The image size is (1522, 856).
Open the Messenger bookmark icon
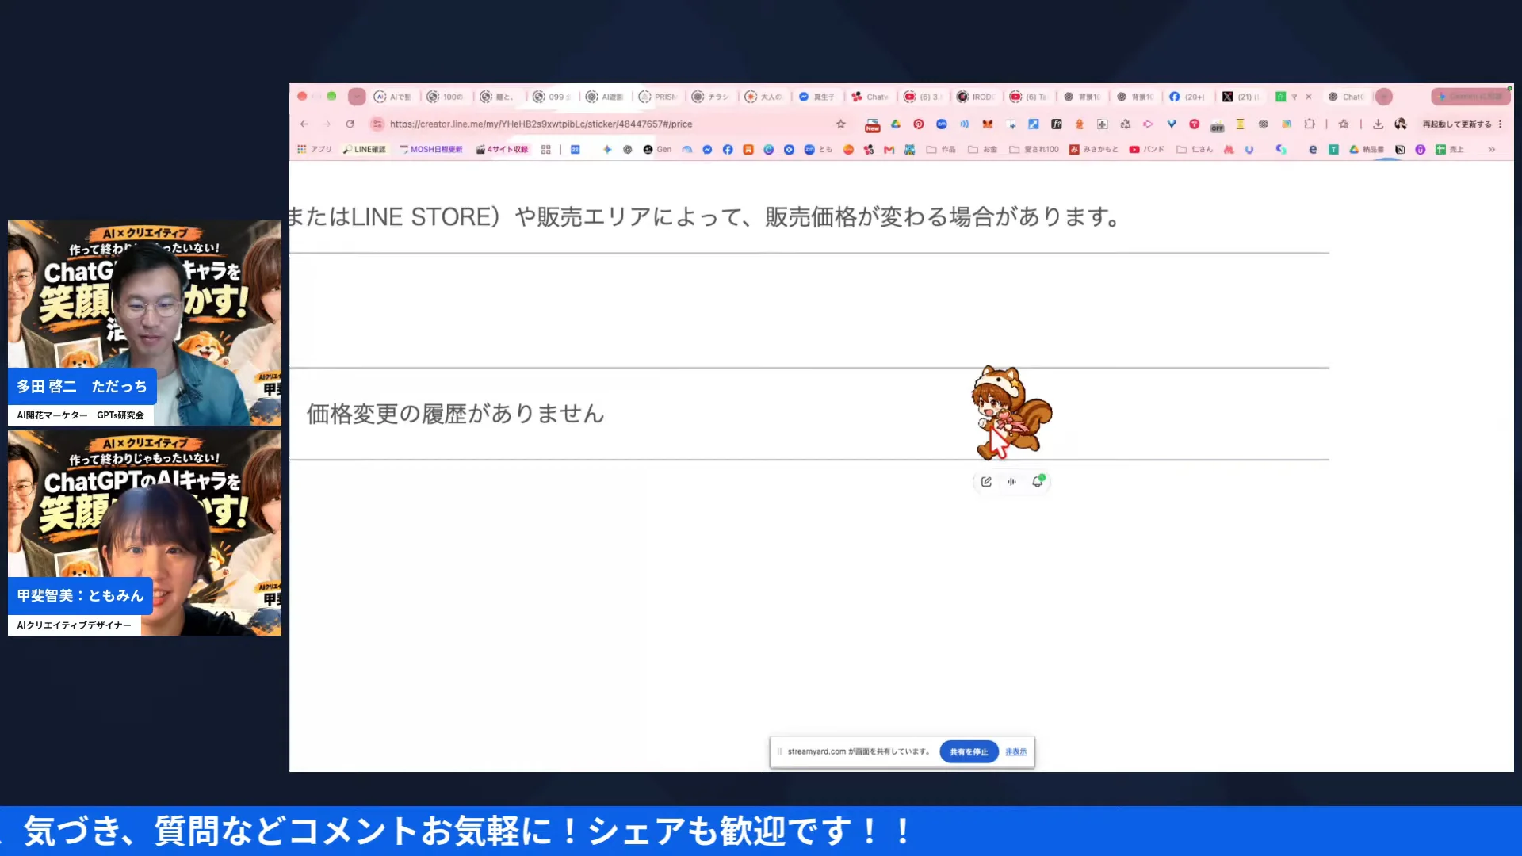(707, 149)
